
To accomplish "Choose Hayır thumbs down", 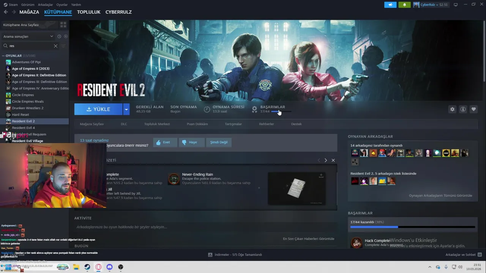I will [192, 142].
